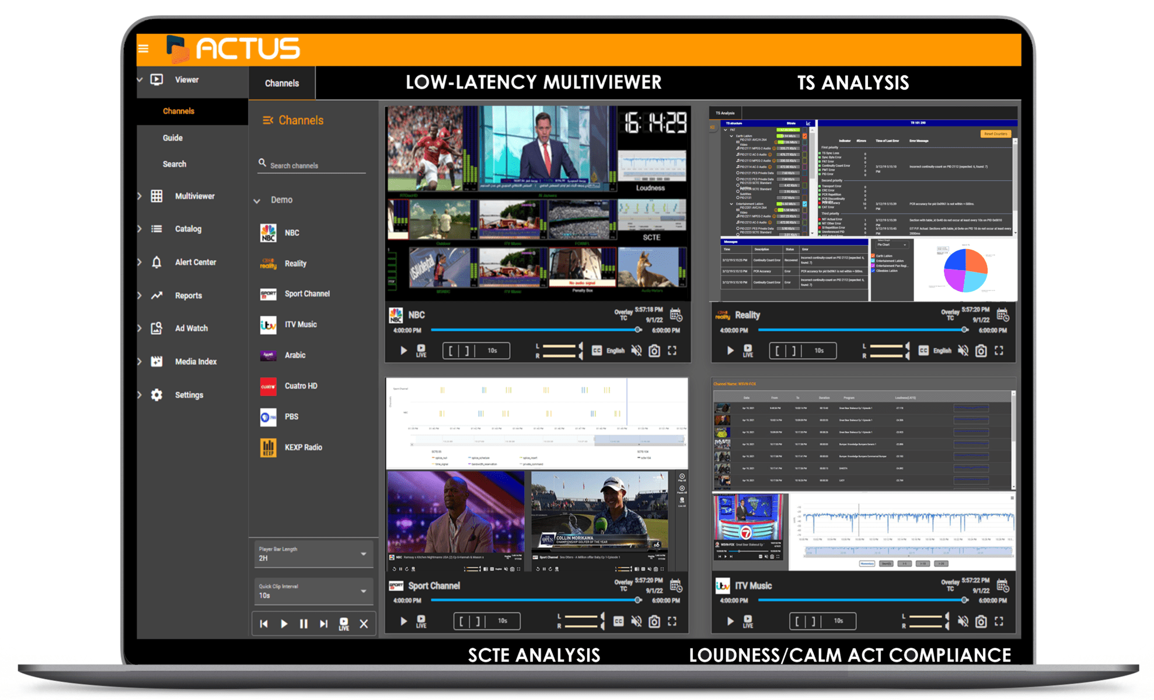This screenshot has height=700, width=1154.
Task: Open the hamburger menu in orange header
Action: 144,49
